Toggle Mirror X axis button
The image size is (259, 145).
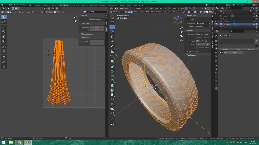tap(198, 44)
